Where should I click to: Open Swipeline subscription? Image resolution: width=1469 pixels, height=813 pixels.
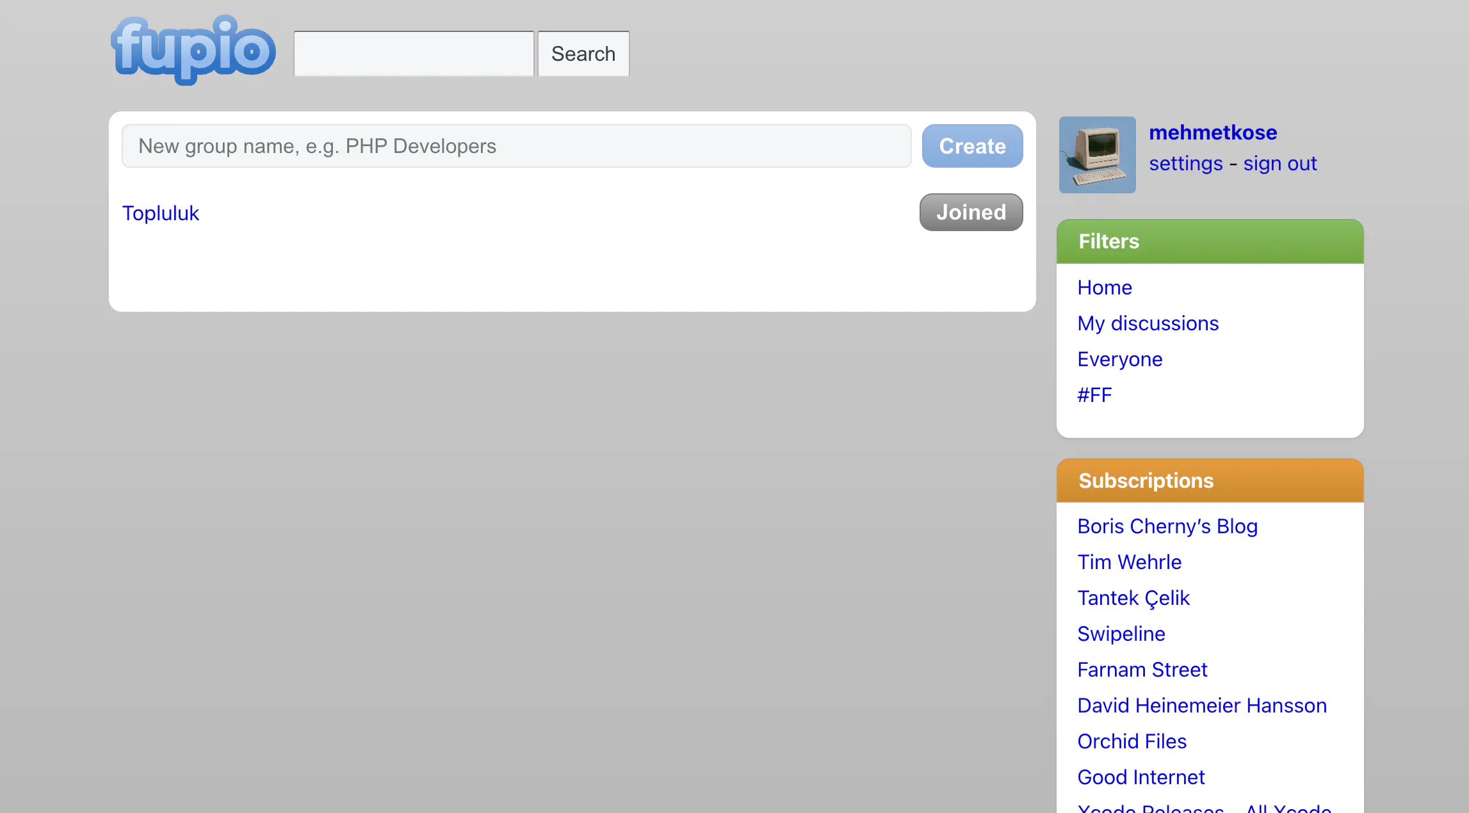coord(1121,634)
